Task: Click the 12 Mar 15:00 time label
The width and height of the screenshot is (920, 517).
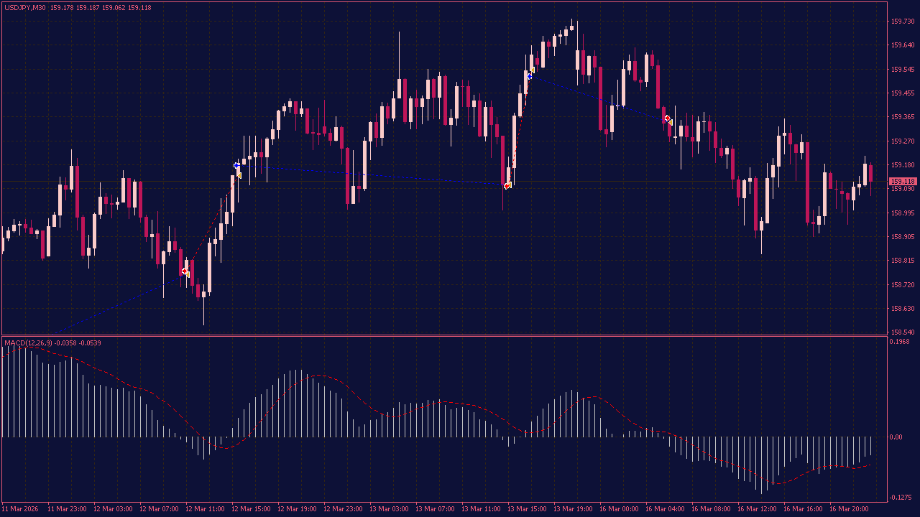Action: [x=251, y=509]
